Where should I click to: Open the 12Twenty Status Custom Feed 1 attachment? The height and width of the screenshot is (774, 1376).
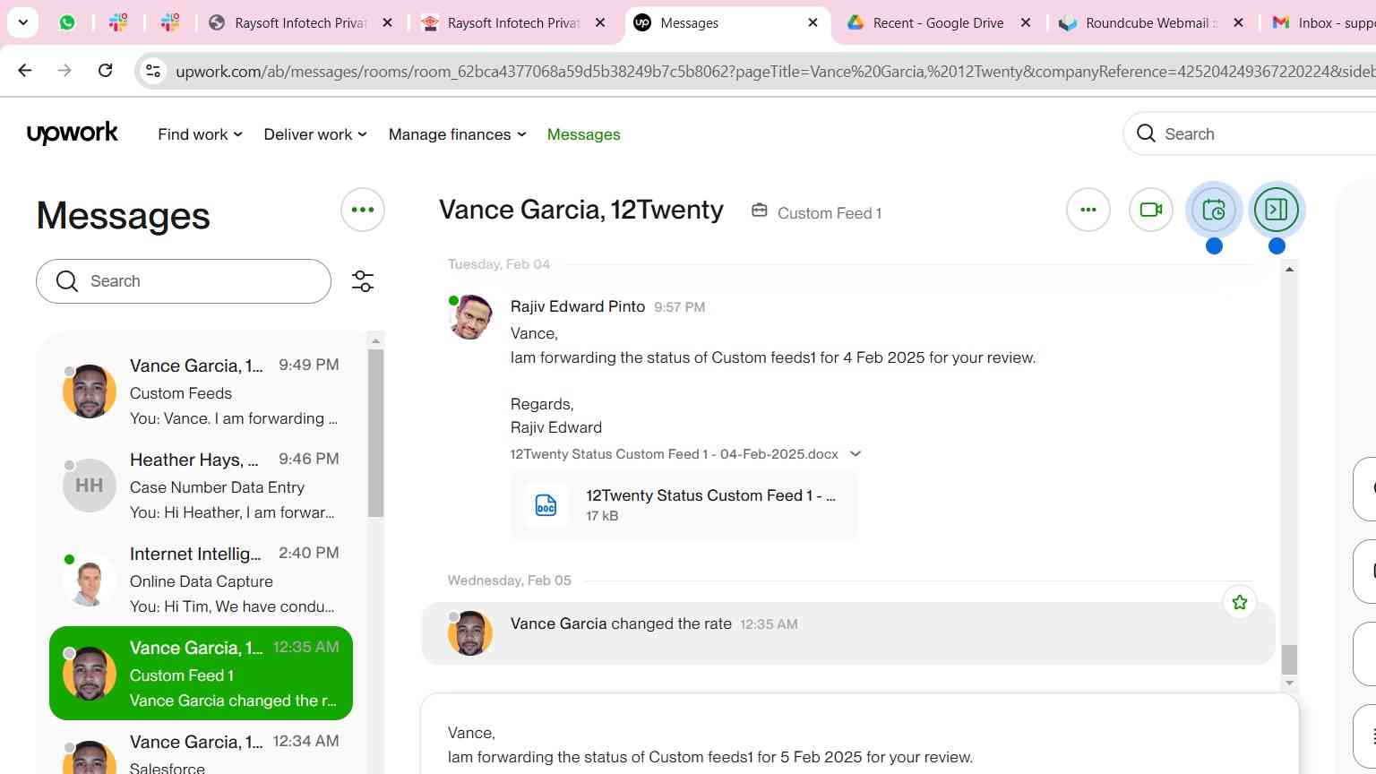point(684,504)
